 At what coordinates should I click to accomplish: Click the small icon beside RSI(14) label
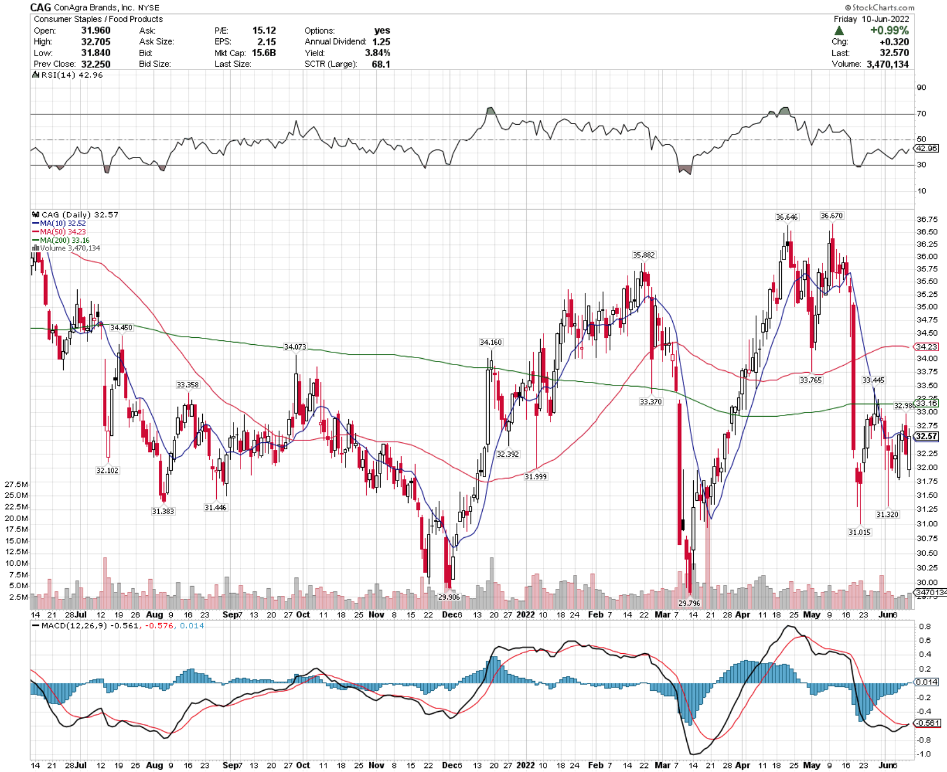[x=35, y=75]
